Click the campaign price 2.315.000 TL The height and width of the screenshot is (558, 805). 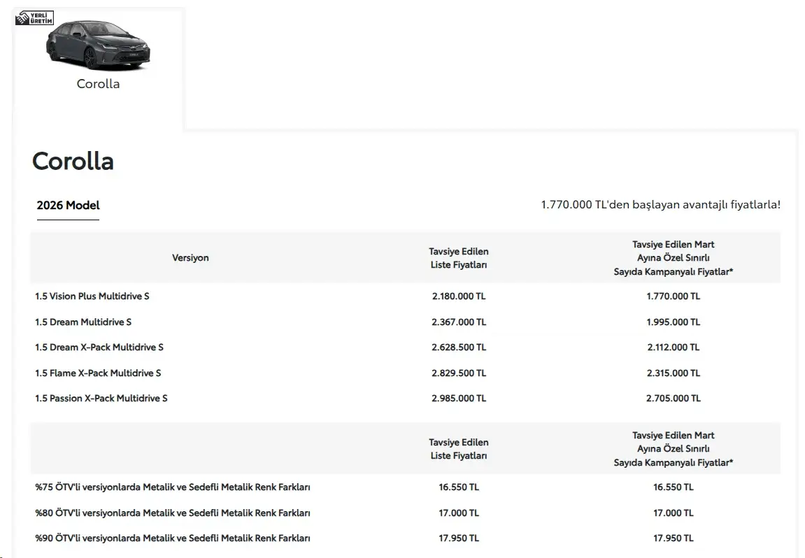[673, 373]
